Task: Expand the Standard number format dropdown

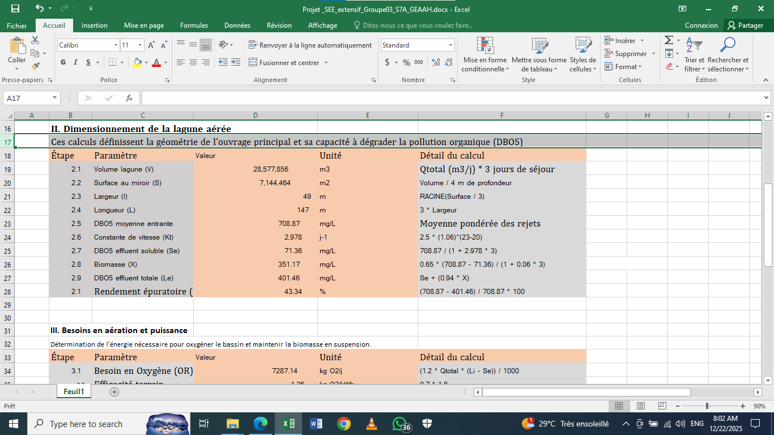Action: [x=451, y=45]
